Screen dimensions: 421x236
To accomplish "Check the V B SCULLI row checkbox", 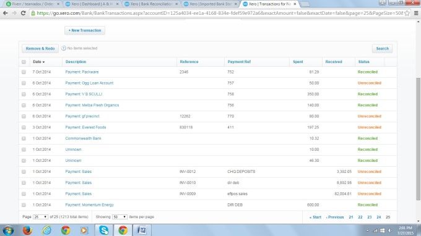I will tap(24, 95).
